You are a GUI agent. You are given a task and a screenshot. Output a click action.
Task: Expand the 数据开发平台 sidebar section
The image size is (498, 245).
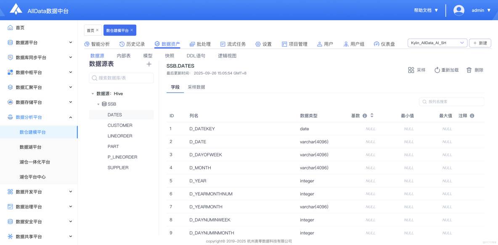pos(39,192)
